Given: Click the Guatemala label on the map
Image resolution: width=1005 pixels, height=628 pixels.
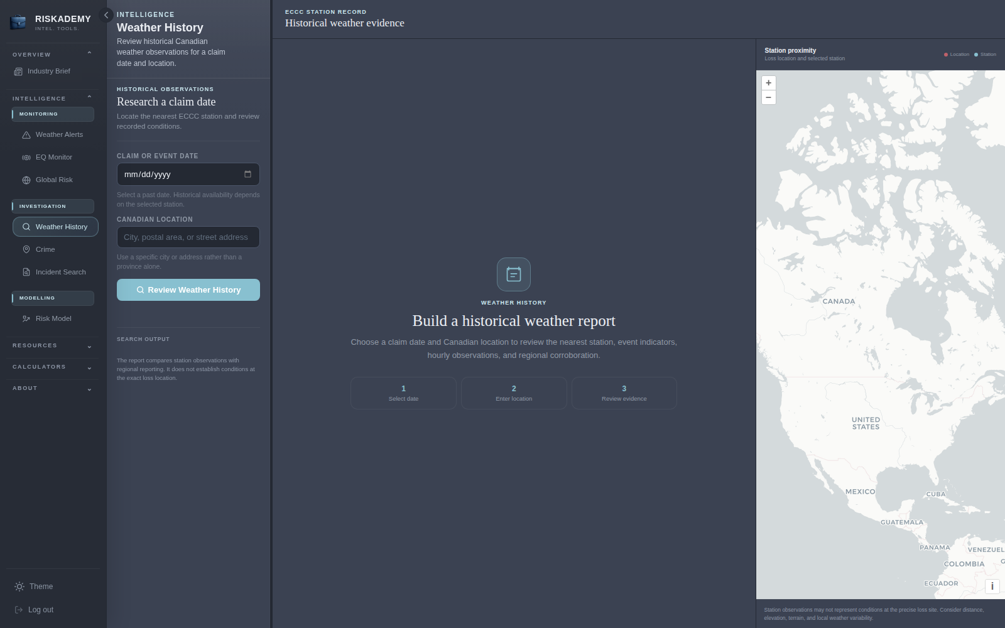Looking at the screenshot, I should 902,522.
